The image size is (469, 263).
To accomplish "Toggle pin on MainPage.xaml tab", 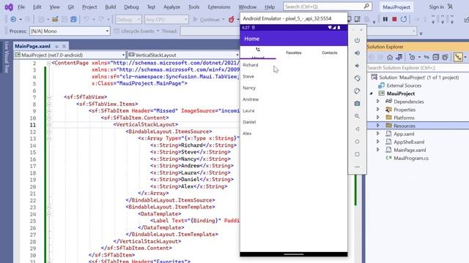I will pos(56,47).
